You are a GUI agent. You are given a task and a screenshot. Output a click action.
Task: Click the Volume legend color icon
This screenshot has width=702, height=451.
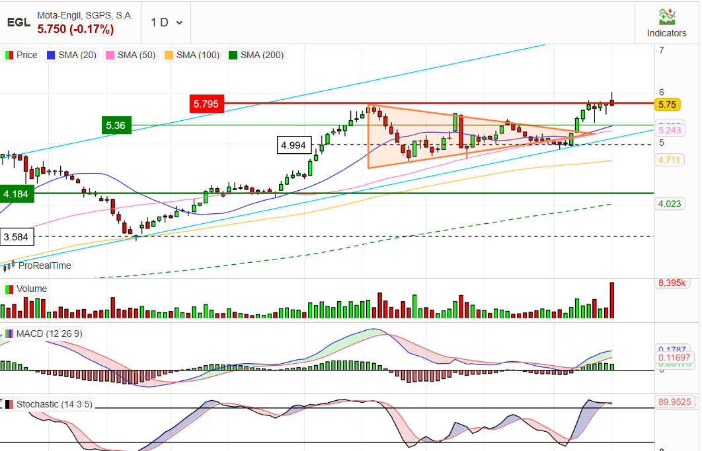pyautogui.click(x=9, y=289)
